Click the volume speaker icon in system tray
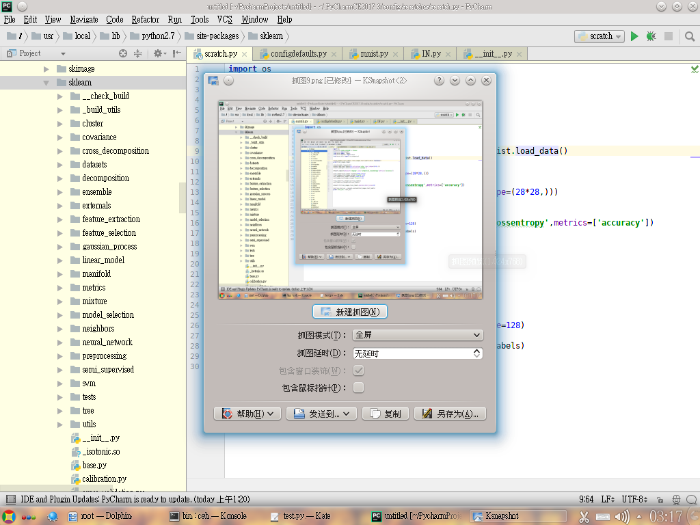Screen dimensions: 700x525 (622, 517)
